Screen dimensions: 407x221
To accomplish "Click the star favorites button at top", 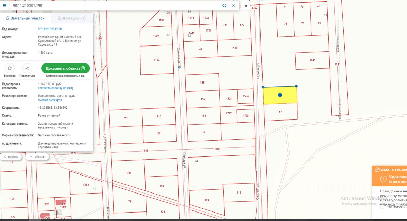I will tap(246, 6).
